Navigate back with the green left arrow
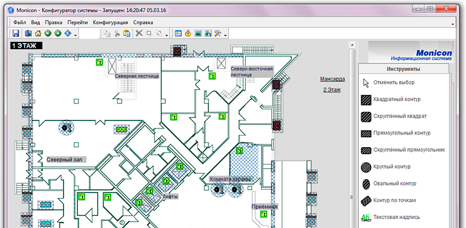Image resolution: width=466 pixels, height=228 pixels. [x=48, y=33]
